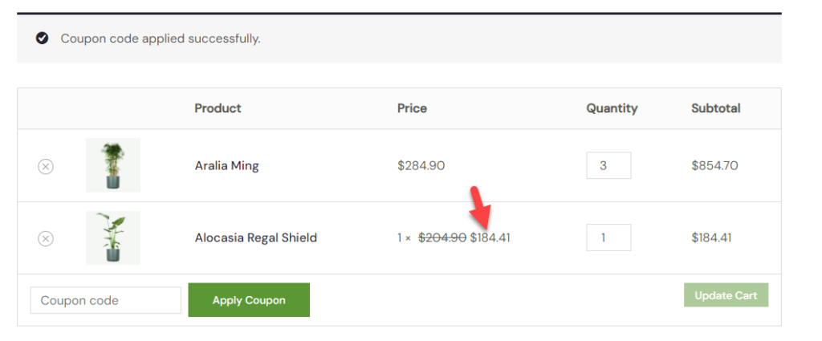Viewport: 822px width, 341px height.
Task: Click the Quantity column header
Action: click(612, 108)
